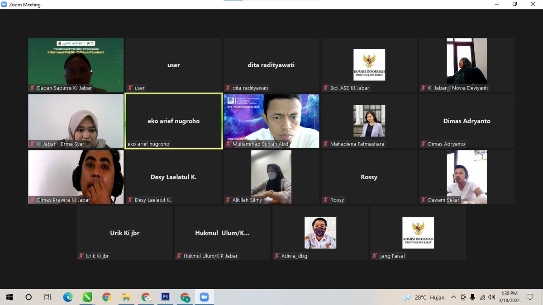Open the plain Google Chrome taskbar icon
The width and height of the screenshot is (543, 305).
click(107, 297)
